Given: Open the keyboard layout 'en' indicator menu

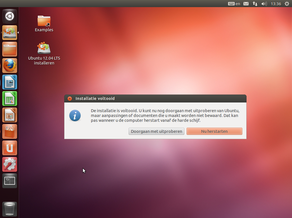Looking at the screenshot, I should point(234,4).
